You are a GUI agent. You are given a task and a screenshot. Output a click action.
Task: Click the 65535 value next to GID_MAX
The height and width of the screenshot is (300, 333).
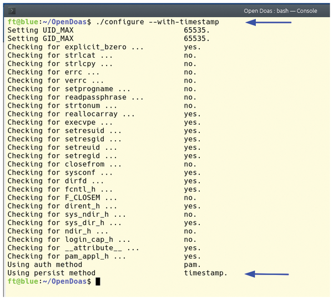(196, 39)
